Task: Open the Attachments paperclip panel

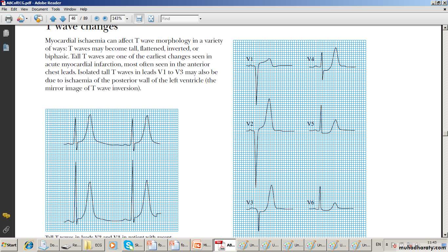Action: (6, 229)
